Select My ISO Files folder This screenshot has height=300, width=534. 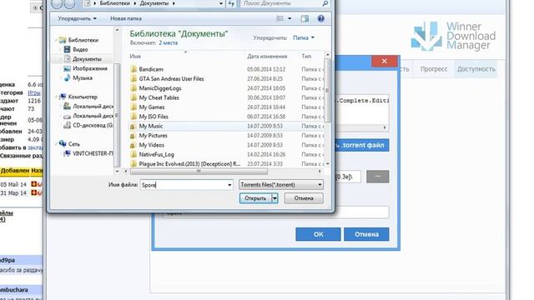coord(154,117)
